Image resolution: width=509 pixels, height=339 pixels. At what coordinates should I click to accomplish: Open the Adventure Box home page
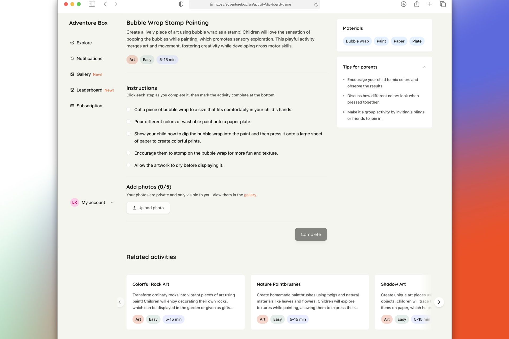click(88, 23)
